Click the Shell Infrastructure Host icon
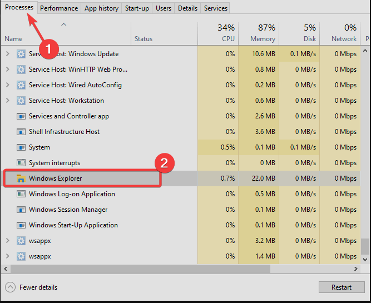Image resolution: width=371 pixels, height=303 pixels. pos(21,132)
